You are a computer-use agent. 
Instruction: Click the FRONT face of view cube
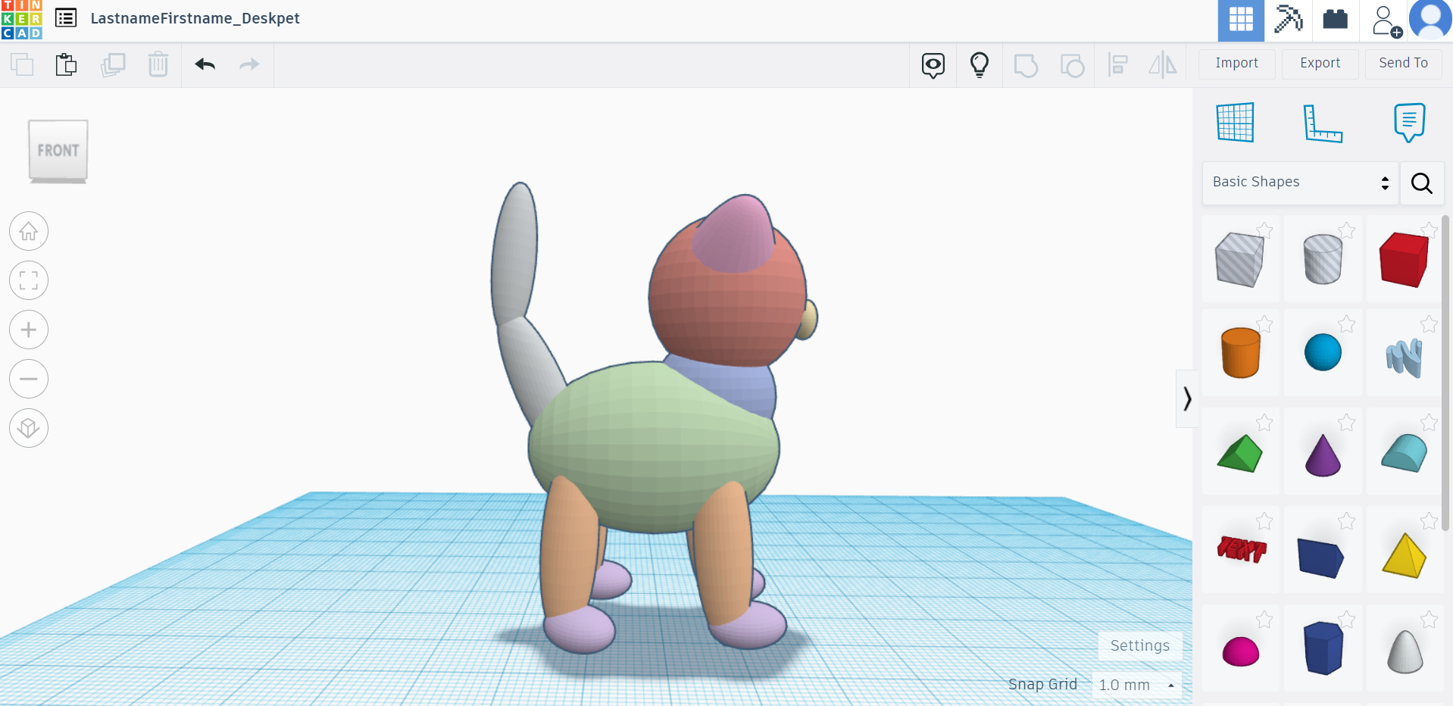[58, 150]
